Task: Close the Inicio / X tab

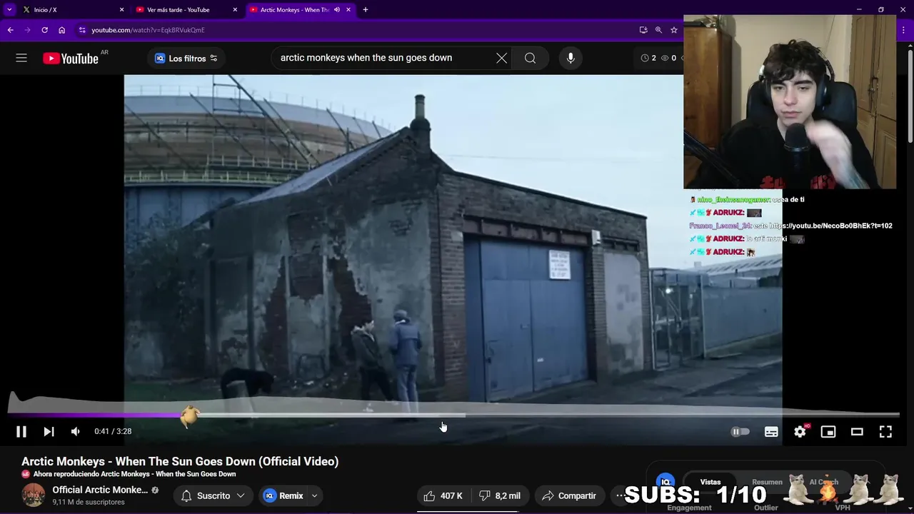Action: [x=121, y=10]
